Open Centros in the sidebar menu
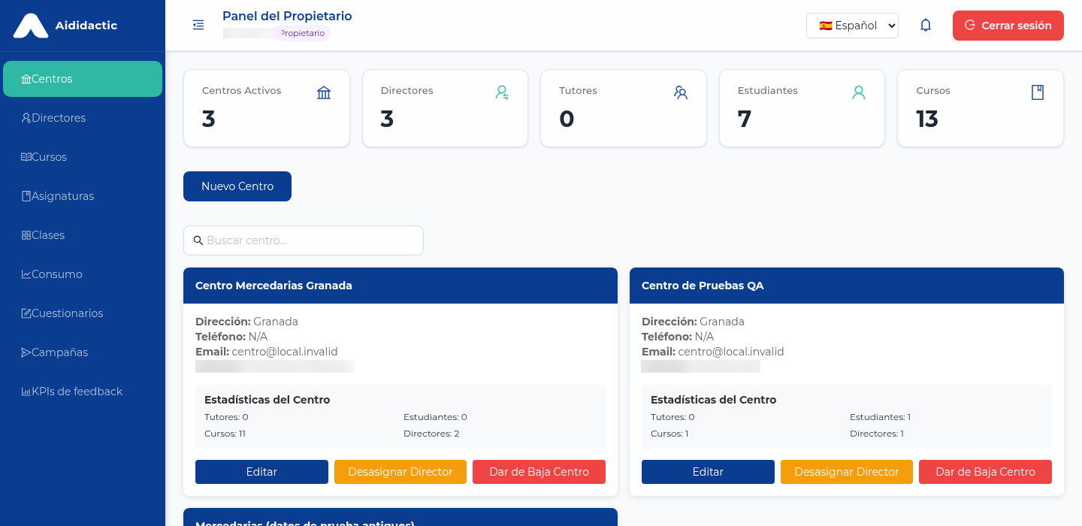The width and height of the screenshot is (1082, 526). tap(83, 79)
